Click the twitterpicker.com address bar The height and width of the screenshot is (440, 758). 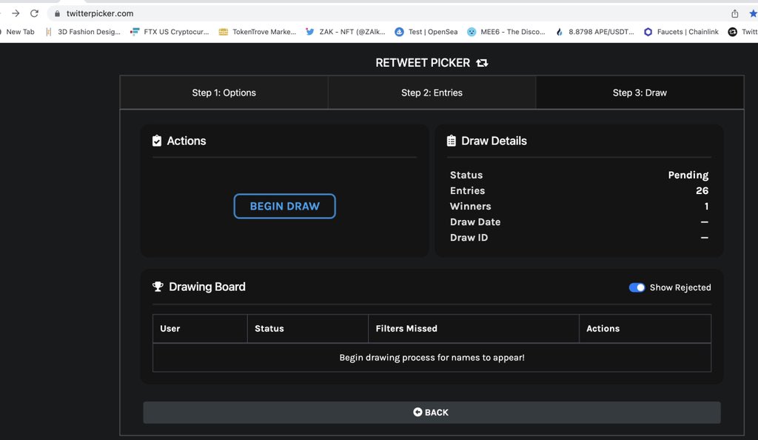(386, 13)
